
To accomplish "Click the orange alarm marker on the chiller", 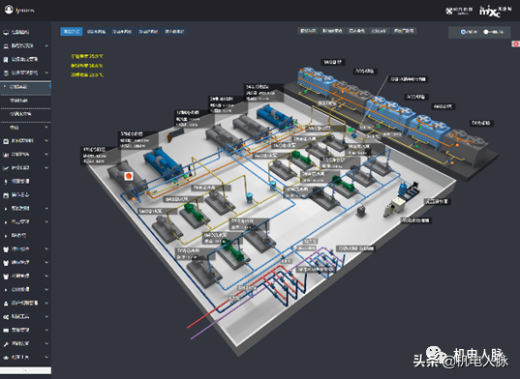I will click(129, 176).
